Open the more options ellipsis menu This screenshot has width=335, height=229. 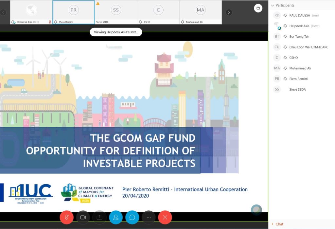tap(149, 217)
